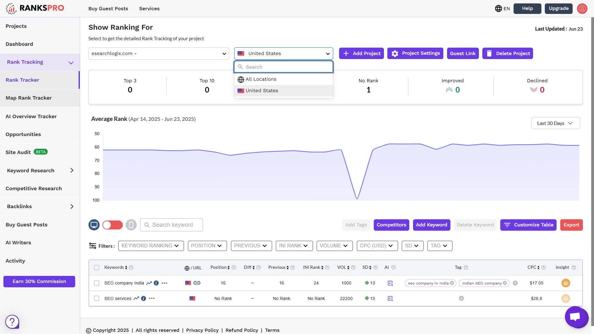Toggle the desktop/mobile switch
594x334 pixels.
113,225
